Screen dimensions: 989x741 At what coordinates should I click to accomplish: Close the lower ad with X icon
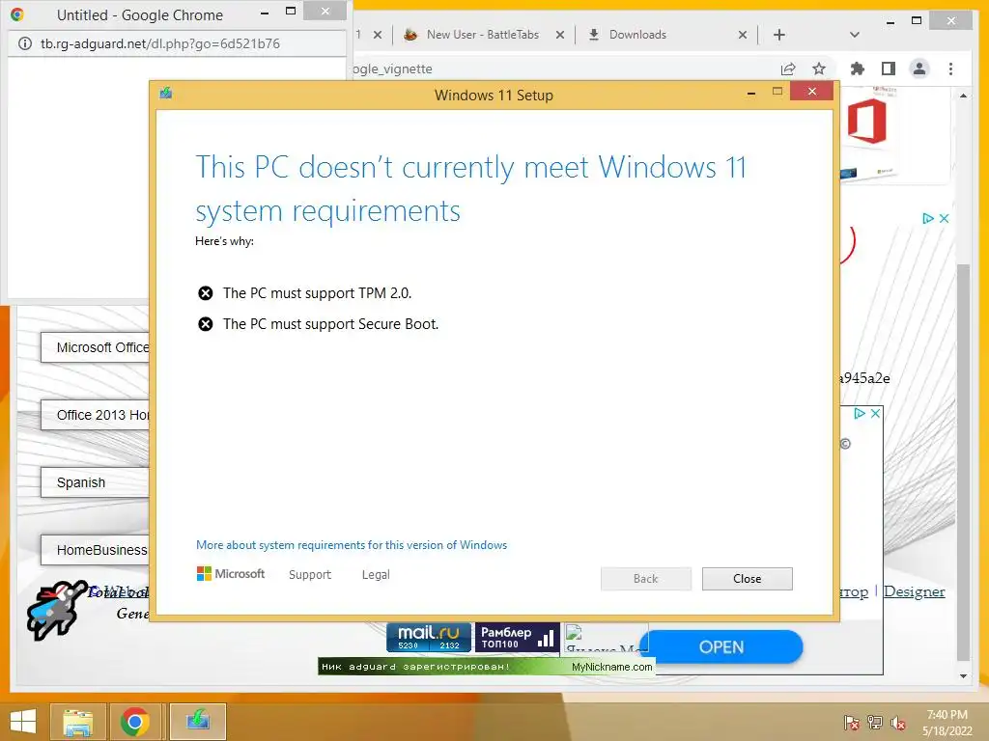(x=875, y=413)
